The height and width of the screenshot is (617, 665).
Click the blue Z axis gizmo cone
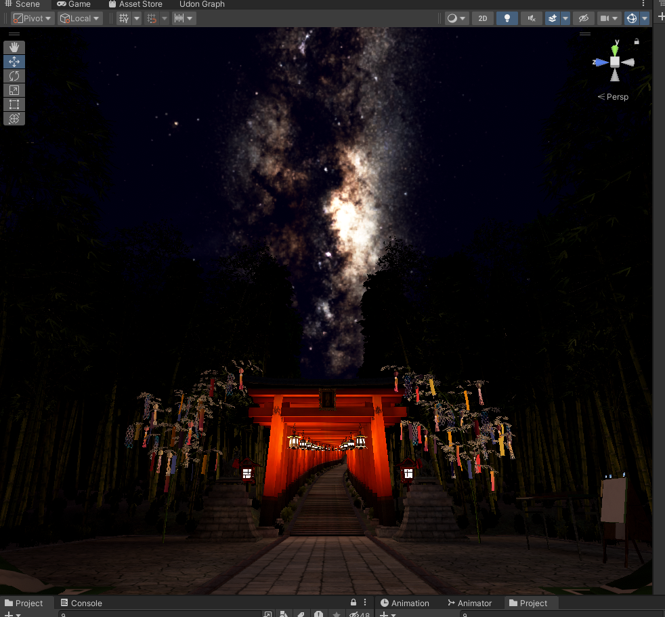[x=601, y=62]
